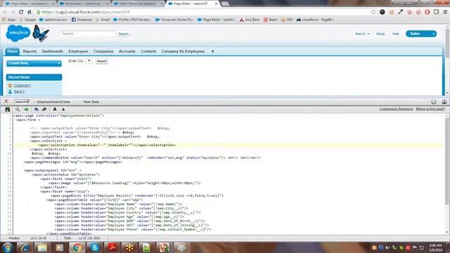
Task: Click the header Search button
Action: coord(124,34)
